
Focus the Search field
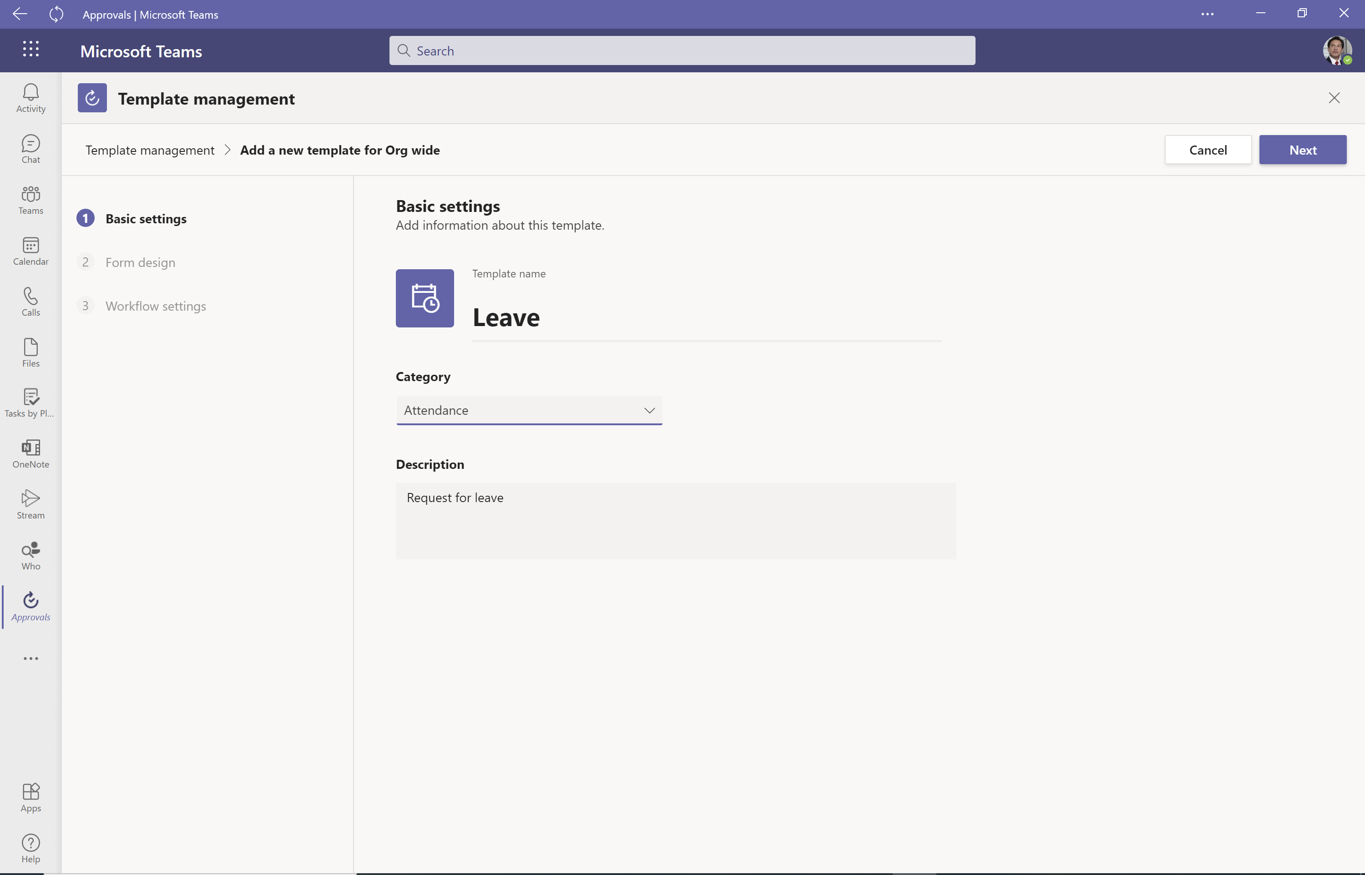(x=682, y=50)
